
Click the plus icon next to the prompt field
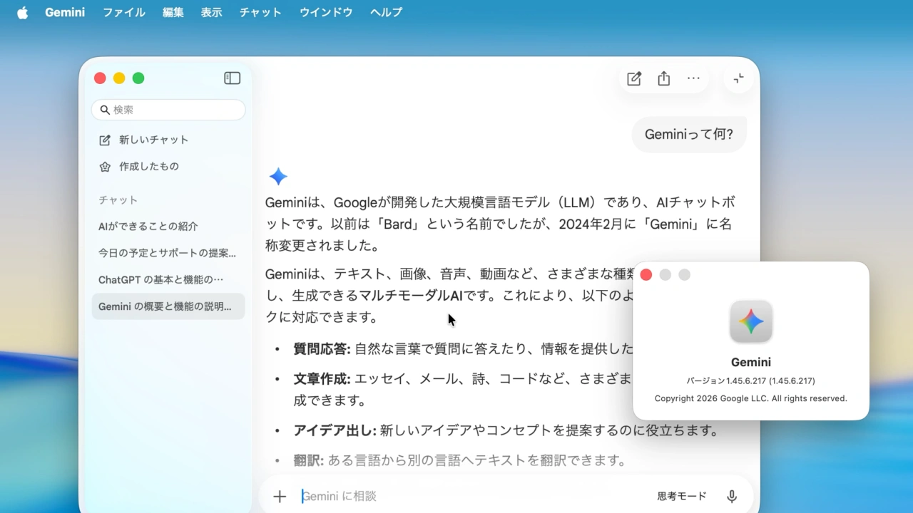[x=279, y=496]
